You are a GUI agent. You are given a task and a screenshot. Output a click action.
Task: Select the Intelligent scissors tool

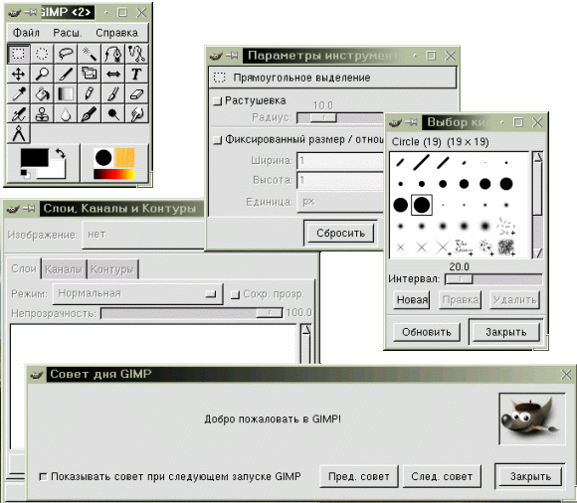(x=136, y=54)
